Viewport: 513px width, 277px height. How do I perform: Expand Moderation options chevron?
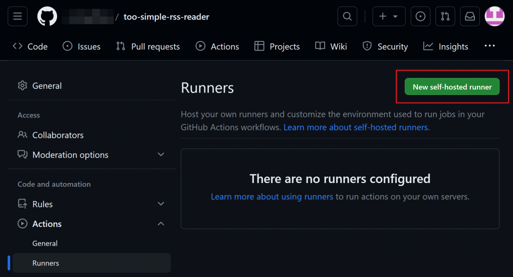tap(161, 154)
